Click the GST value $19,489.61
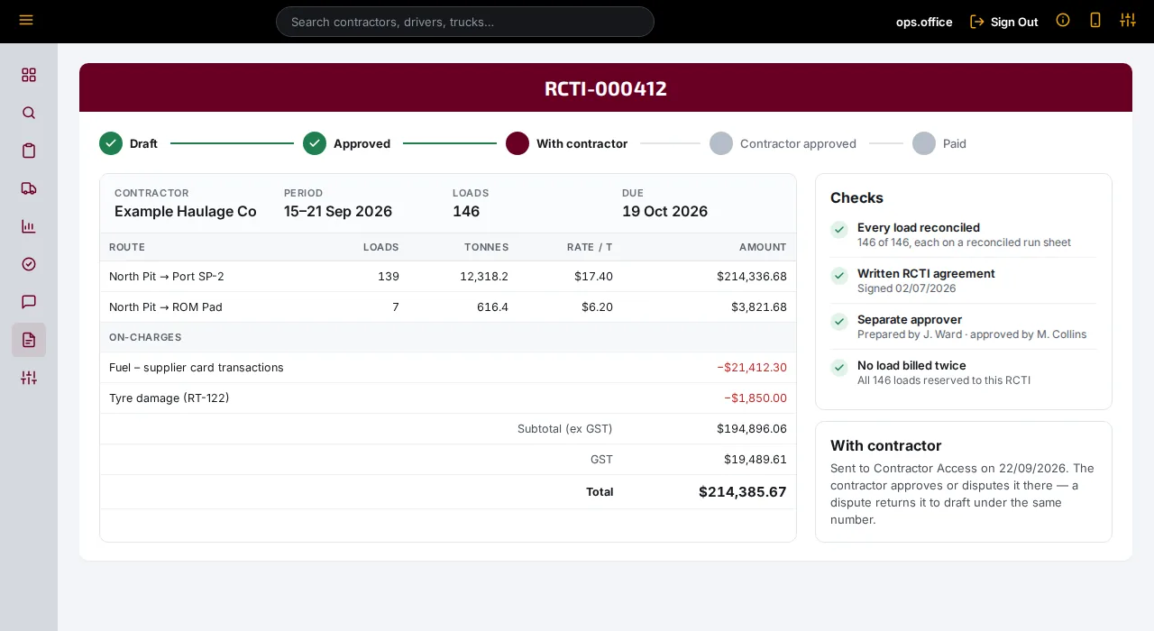The width and height of the screenshot is (1154, 631). (x=756, y=460)
